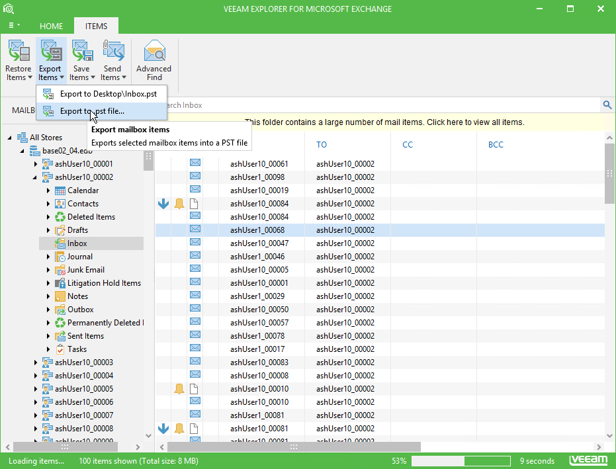Click the Permanently Deleted folder recycle icon
The width and height of the screenshot is (616, 469).
[60, 323]
